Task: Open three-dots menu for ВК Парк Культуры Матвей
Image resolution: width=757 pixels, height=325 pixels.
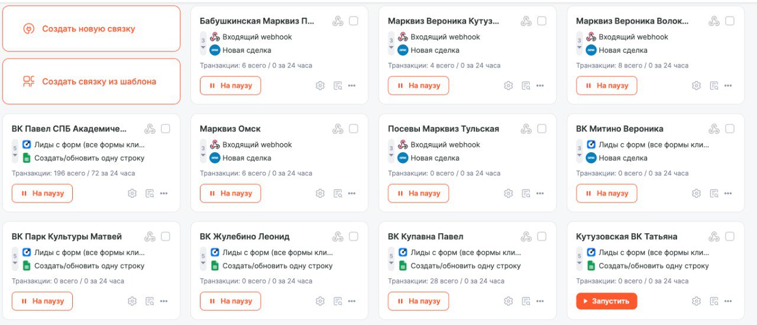Action: tap(164, 301)
